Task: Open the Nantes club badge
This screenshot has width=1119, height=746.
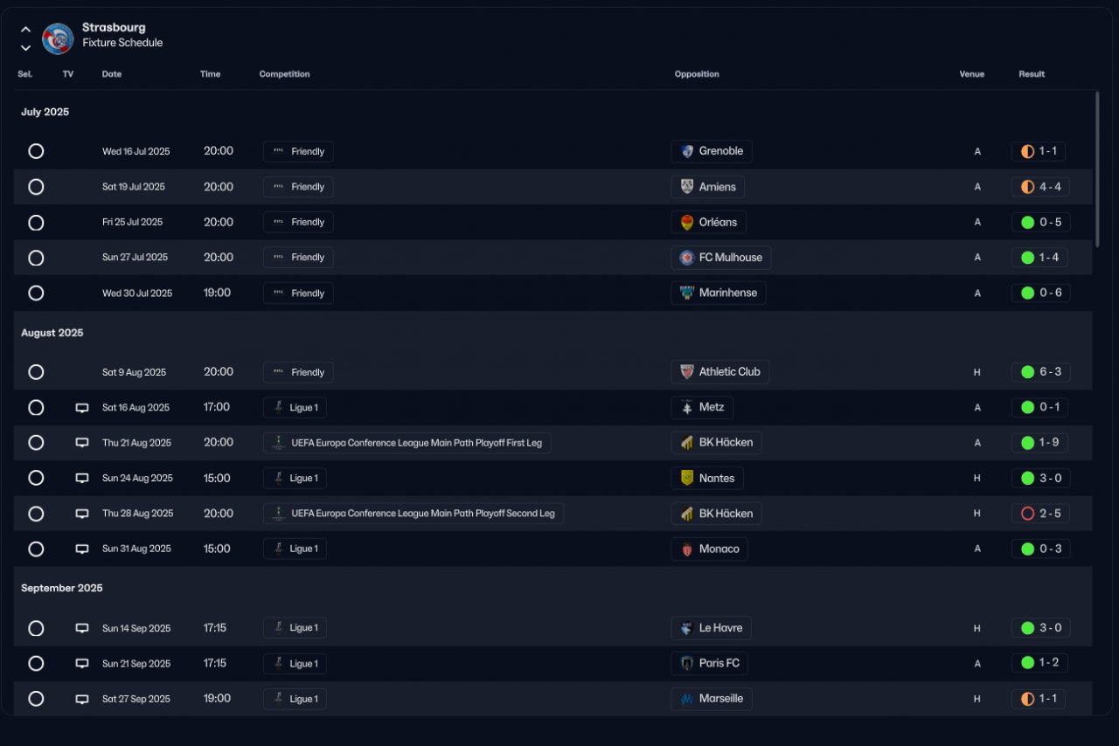Action: tap(687, 478)
